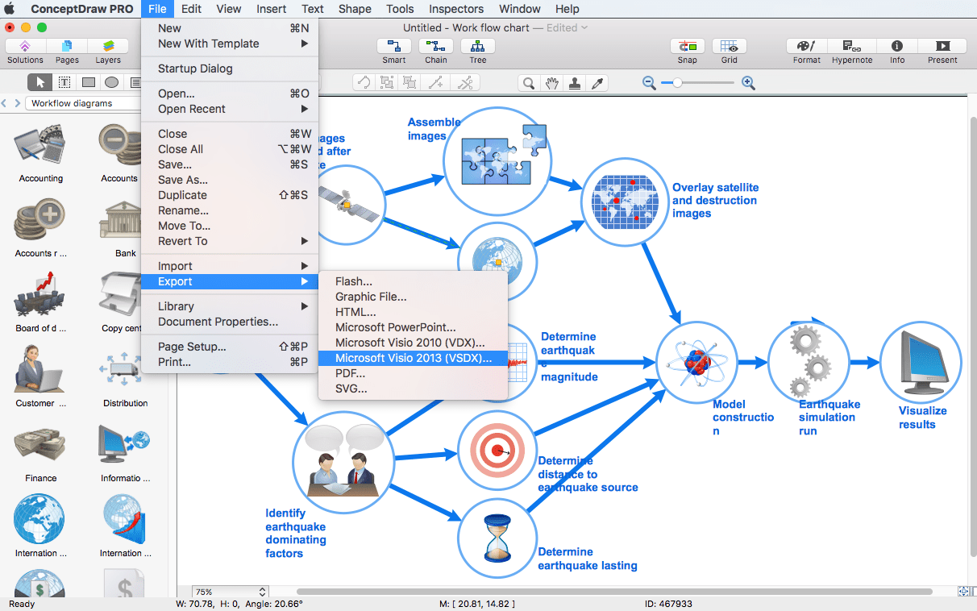
Task: Select the magnifier zoom tool
Action: [x=528, y=82]
